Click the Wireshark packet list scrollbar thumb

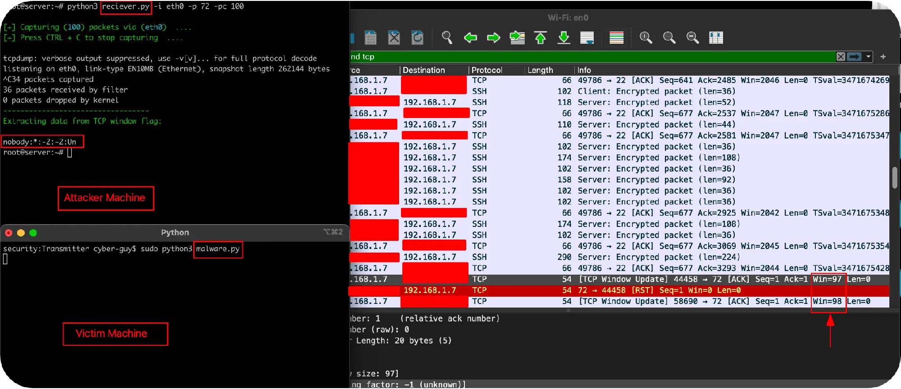point(895,177)
